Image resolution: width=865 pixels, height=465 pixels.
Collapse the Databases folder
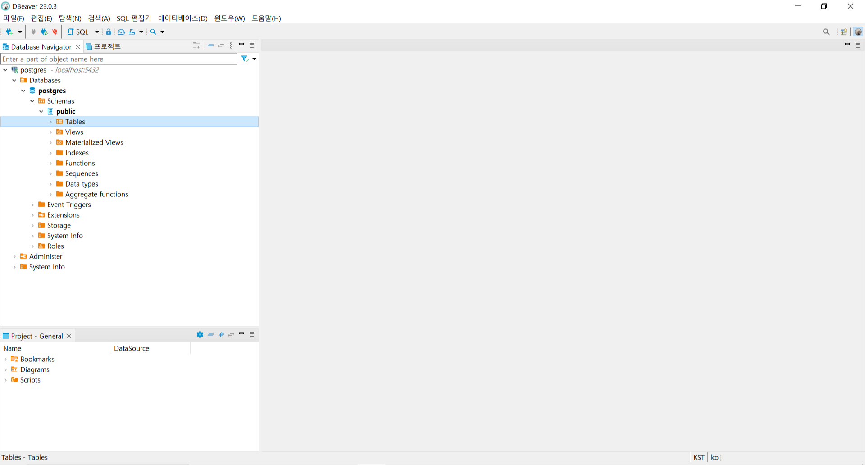tap(14, 81)
